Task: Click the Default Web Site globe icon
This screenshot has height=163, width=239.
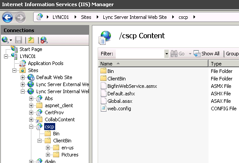Action: pos(31,77)
